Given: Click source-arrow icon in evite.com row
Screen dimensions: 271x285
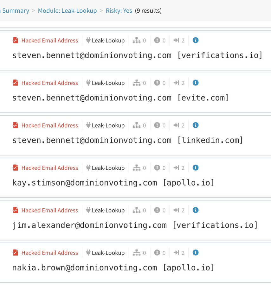Looking at the screenshot, I should click(x=177, y=83).
